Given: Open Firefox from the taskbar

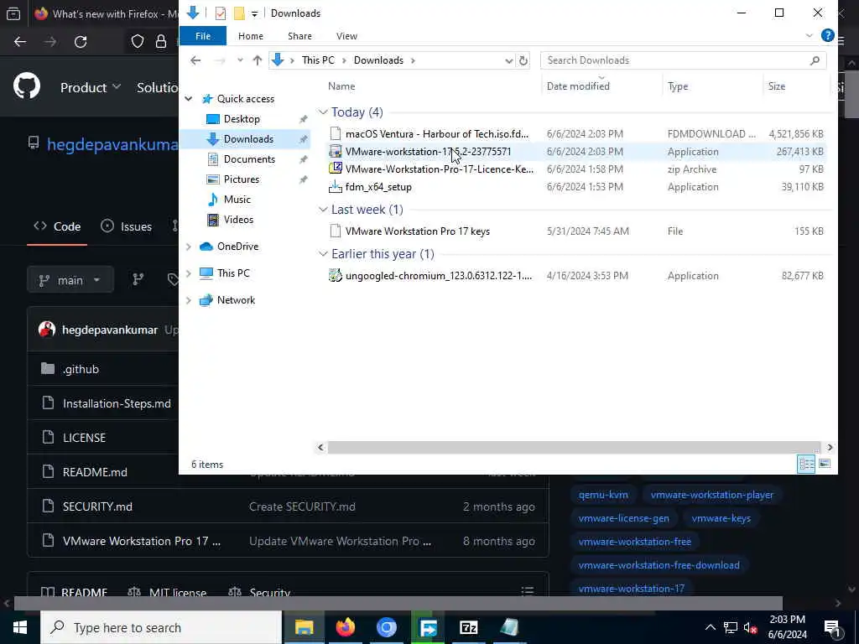Looking at the screenshot, I should (x=345, y=627).
